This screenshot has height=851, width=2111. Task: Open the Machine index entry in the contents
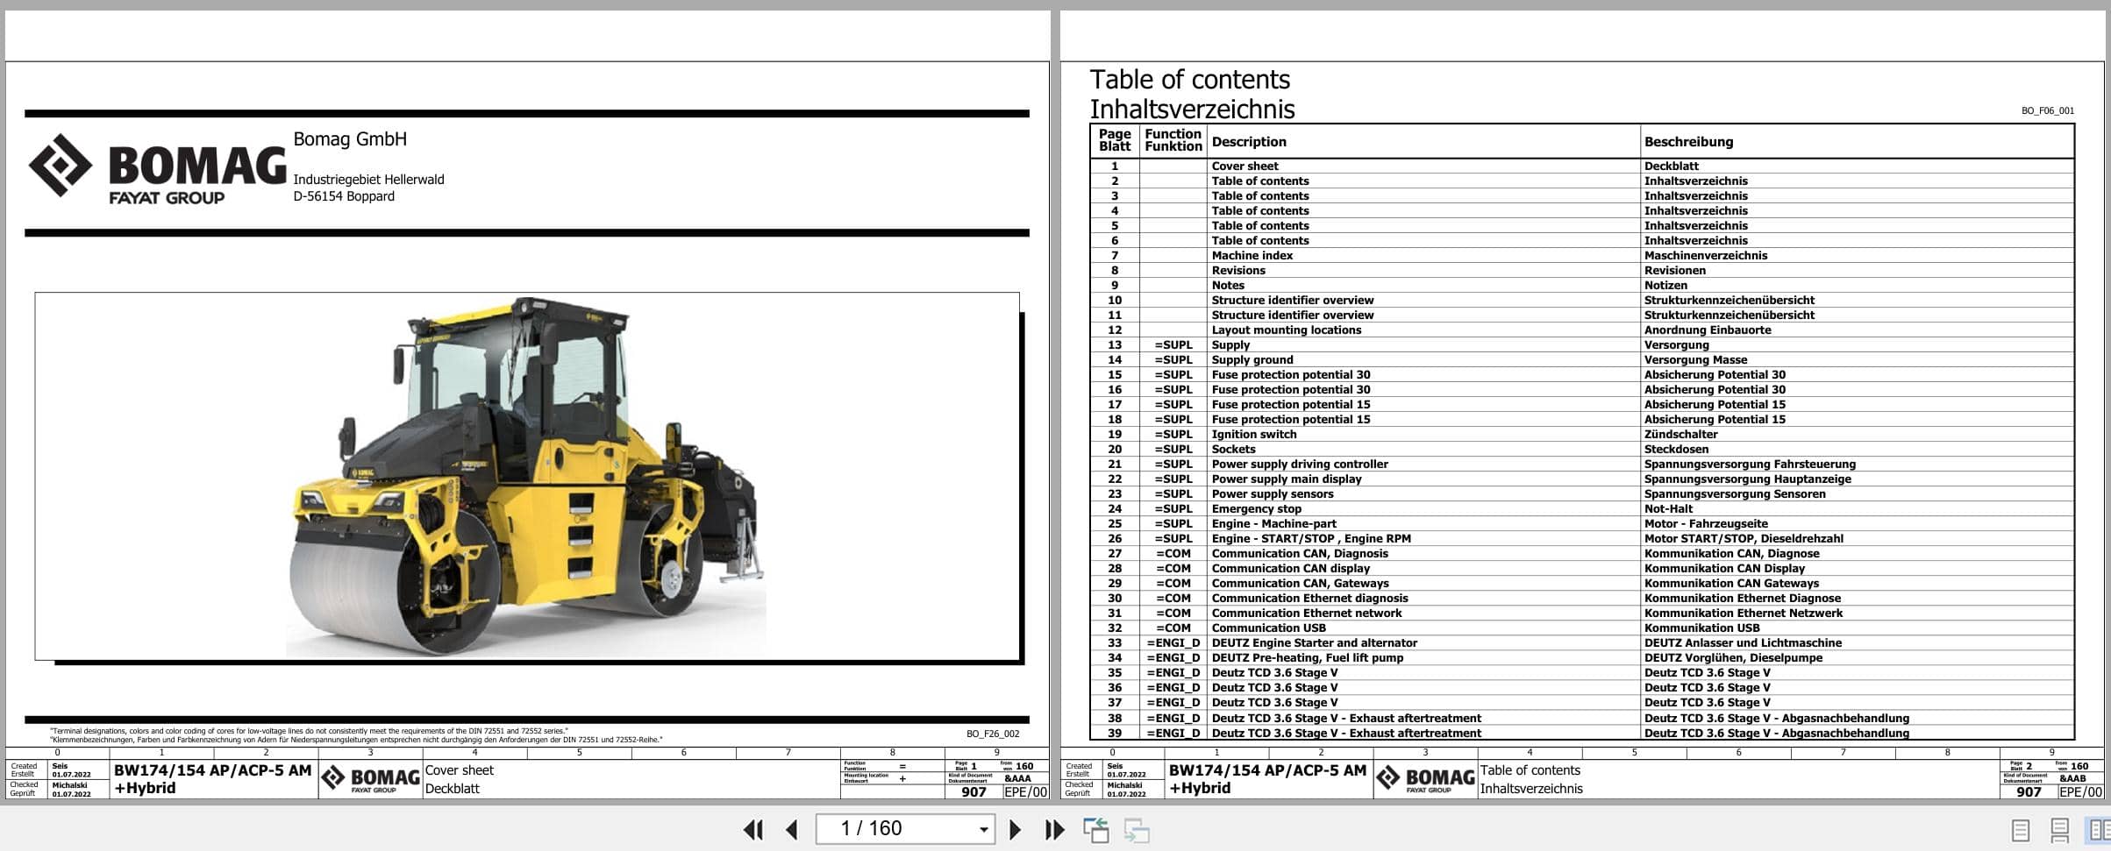point(1252,255)
